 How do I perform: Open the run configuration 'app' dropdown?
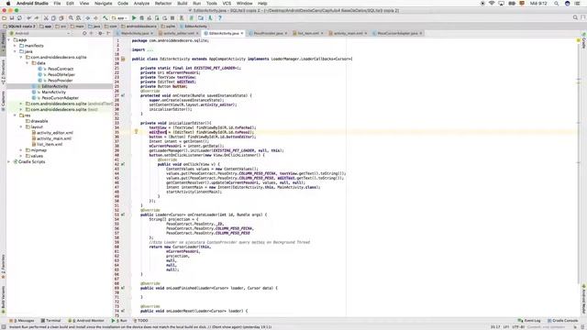pyautogui.click(x=120, y=18)
